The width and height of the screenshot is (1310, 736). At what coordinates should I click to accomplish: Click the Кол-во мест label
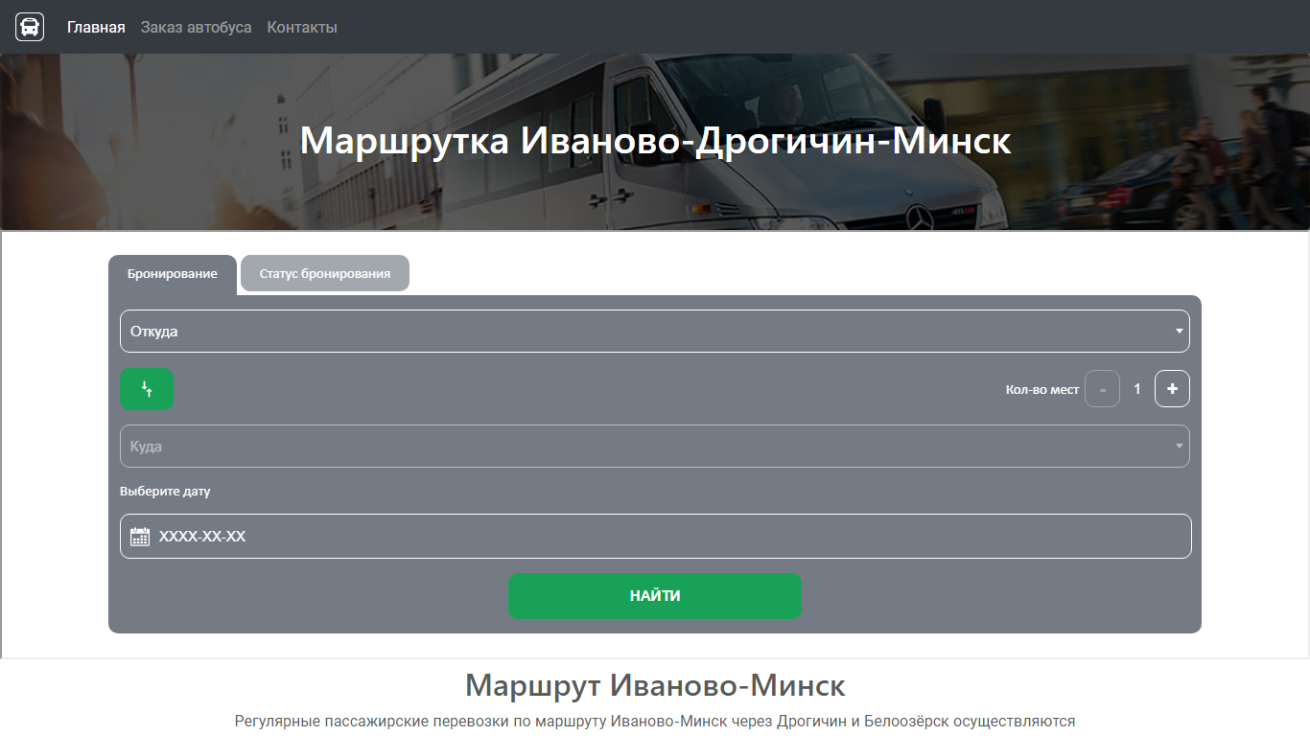point(1042,390)
